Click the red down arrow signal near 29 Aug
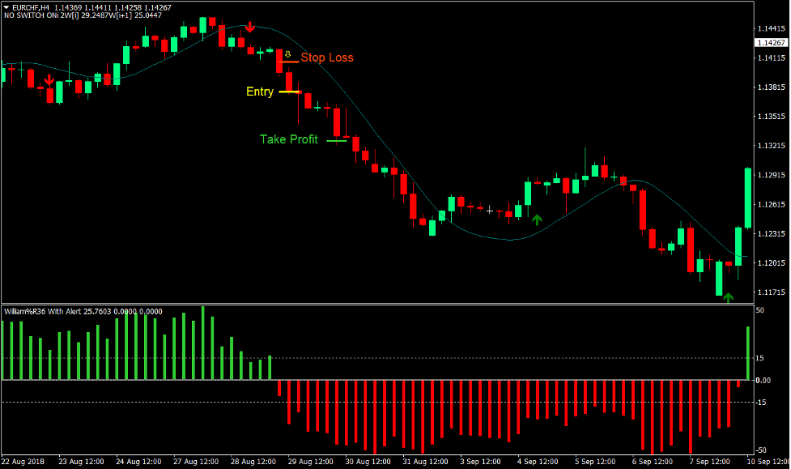Screen dimensions: 791x469 pyautogui.click(x=249, y=27)
